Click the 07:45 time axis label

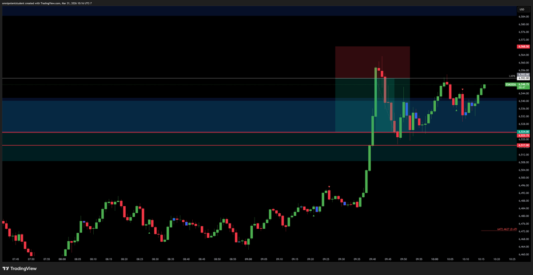(x=16, y=259)
